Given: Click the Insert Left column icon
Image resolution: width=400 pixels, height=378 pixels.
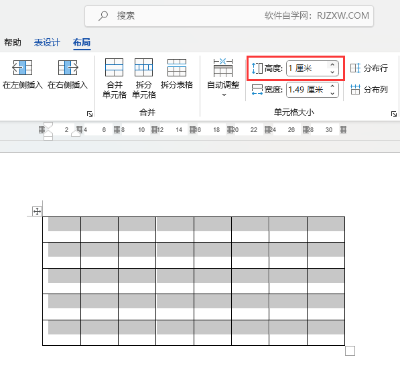Looking at the screenshot, I should 22,68.
